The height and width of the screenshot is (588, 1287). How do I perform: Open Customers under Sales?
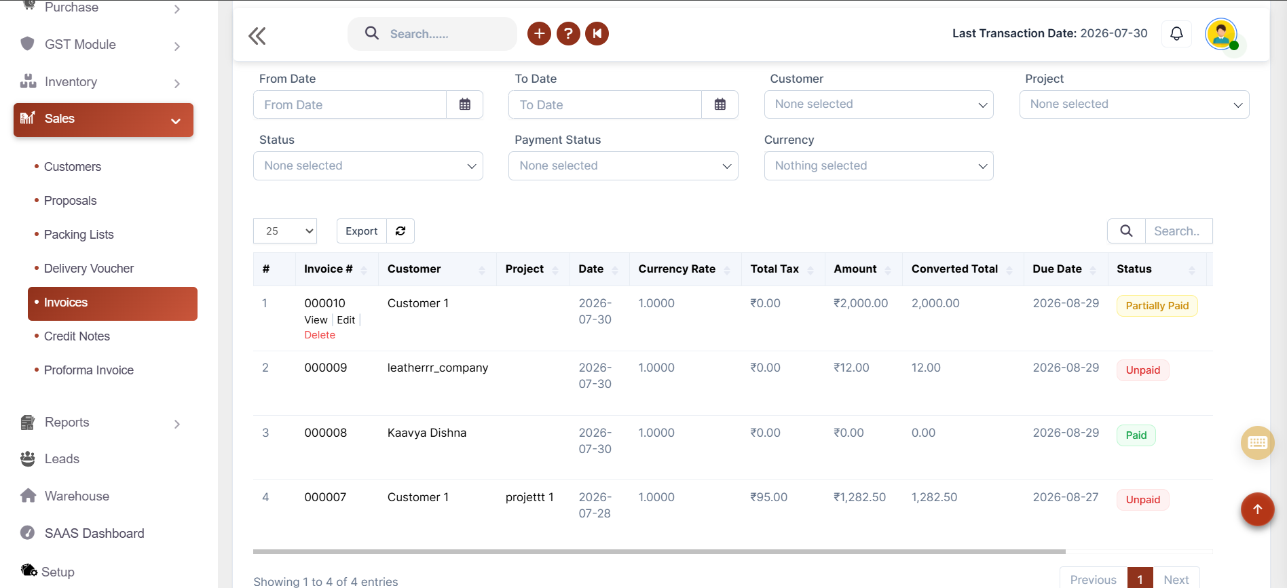coord(73,167)
